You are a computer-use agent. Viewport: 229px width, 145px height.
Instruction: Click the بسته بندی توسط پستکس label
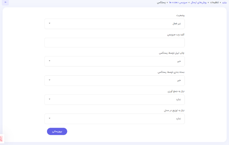pyautogui.click(x=171, y=72)
